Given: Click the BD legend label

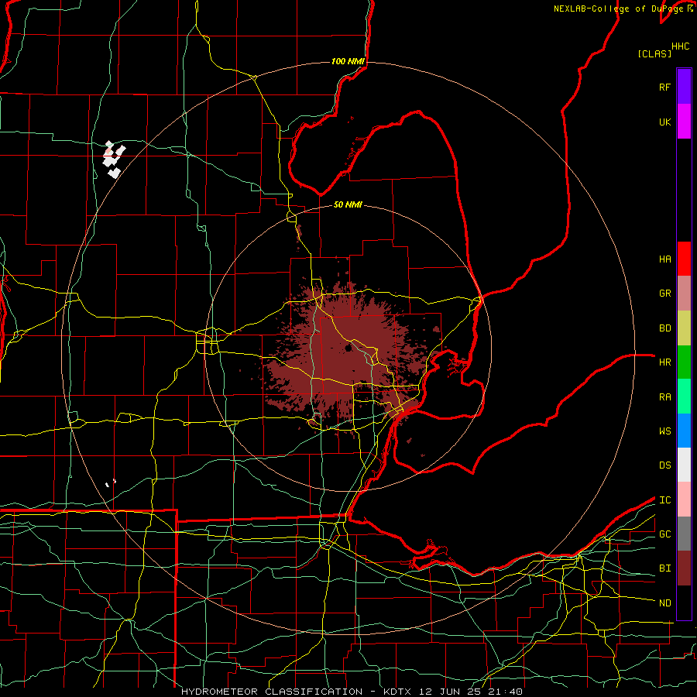Looking at the screenshot, I should tap(664, 328).
